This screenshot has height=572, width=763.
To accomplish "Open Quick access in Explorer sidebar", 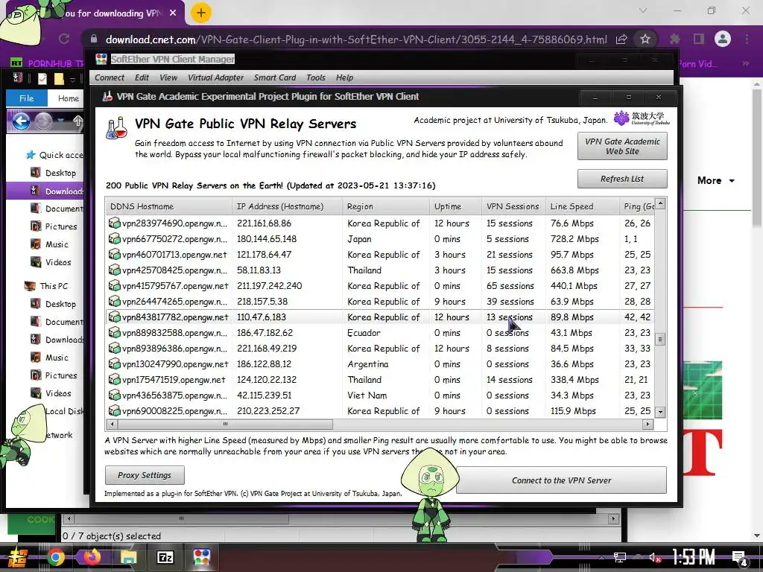I will (55, 155).
